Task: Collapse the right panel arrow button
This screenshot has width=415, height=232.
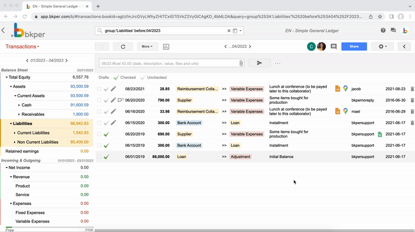Action: 404,47
